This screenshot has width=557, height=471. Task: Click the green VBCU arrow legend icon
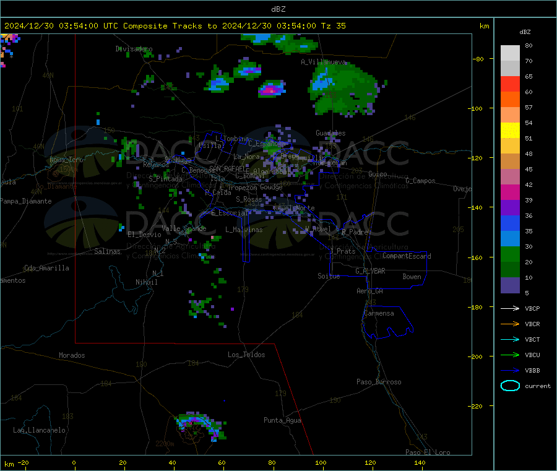coord(510,355)
